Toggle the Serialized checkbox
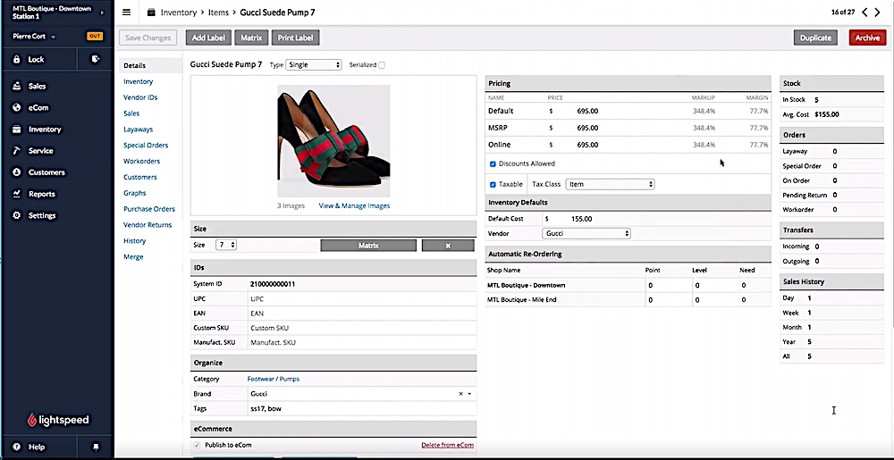The width and height of the screenshot is (894, 460). (382, 65)
